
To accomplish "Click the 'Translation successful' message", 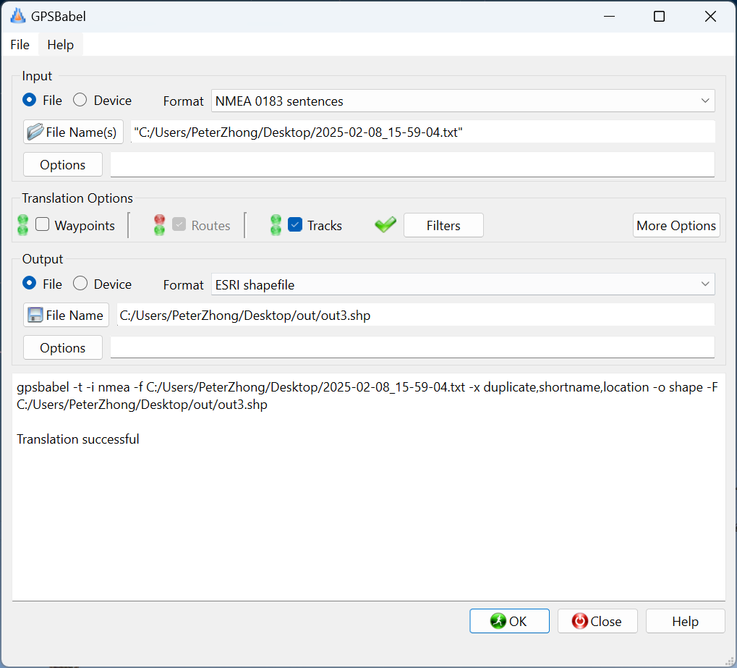I will (78, 439).
